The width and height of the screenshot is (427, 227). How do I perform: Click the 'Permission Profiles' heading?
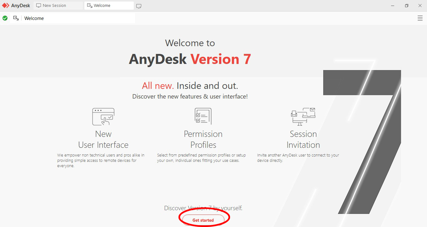coord(203,139)
